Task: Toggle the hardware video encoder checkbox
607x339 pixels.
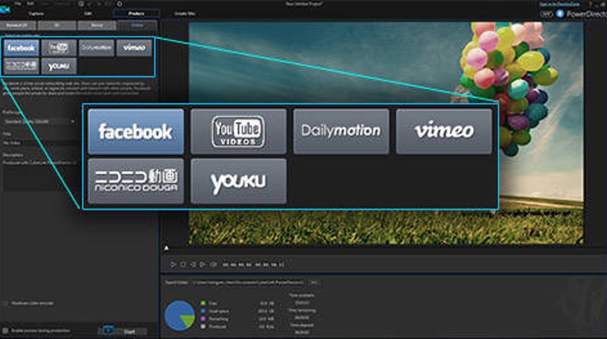Action: (x=5, y=304)
